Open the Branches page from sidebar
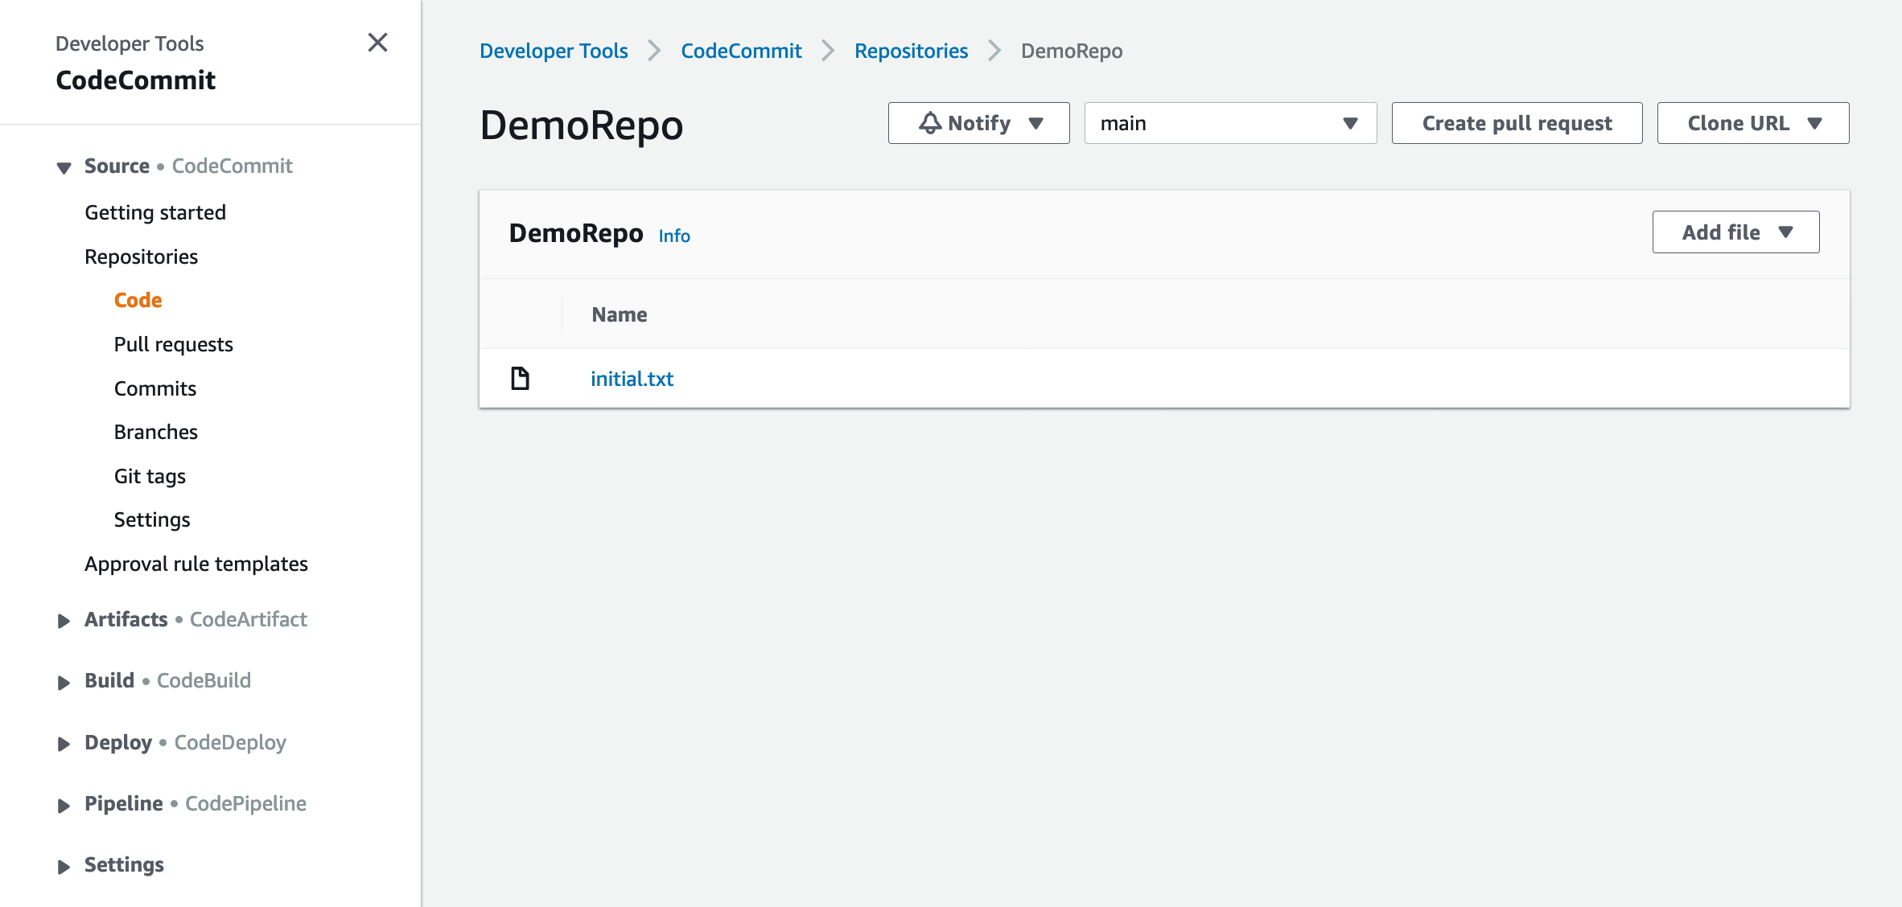 coord(156,432)
